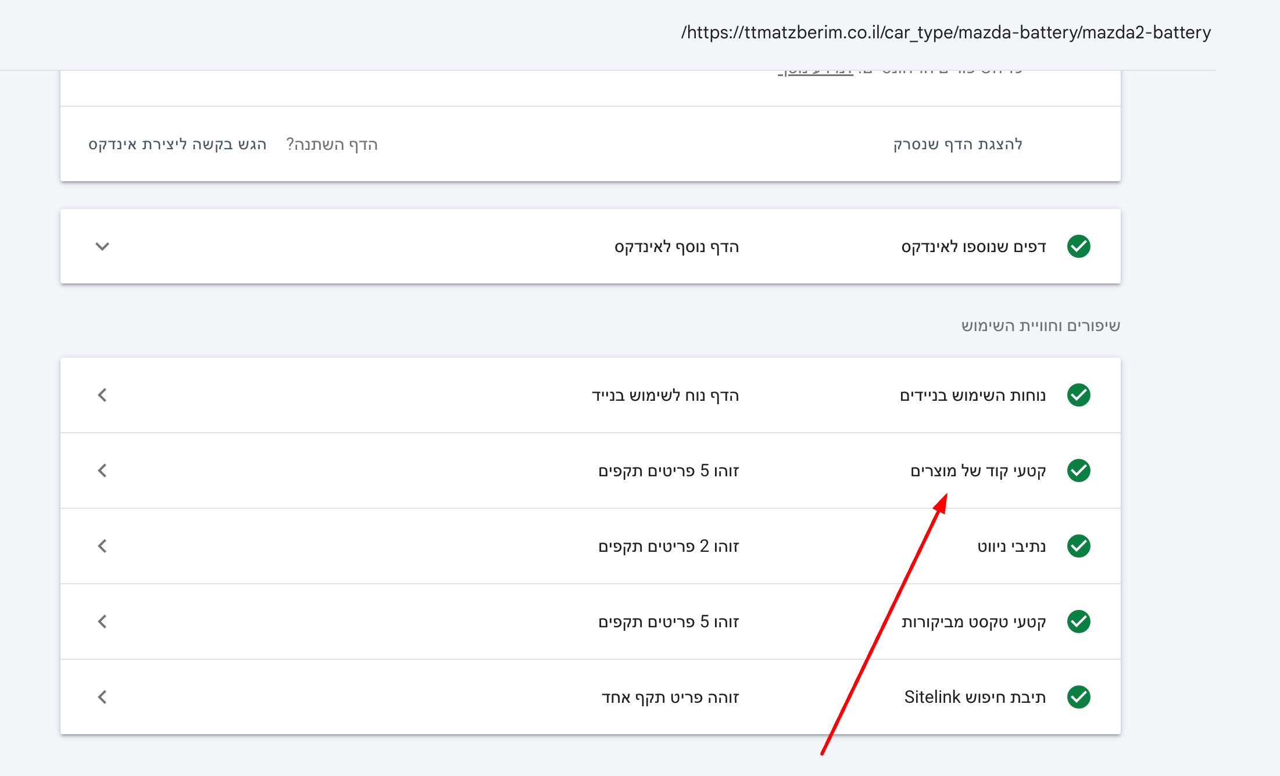Screen dimensions: 1280x776
Task: Open the partially visible underlined link at top
Action: click(816, 73)
